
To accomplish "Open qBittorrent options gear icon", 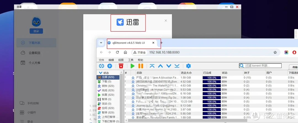I will pos(188,66).
